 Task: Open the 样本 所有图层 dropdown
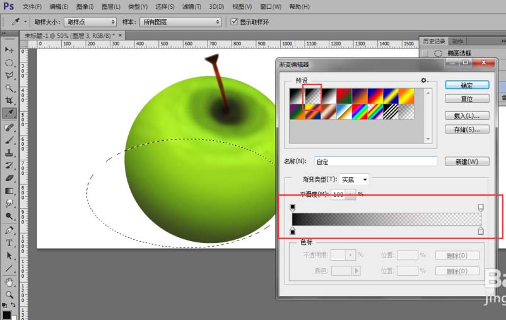pos(180,22)
